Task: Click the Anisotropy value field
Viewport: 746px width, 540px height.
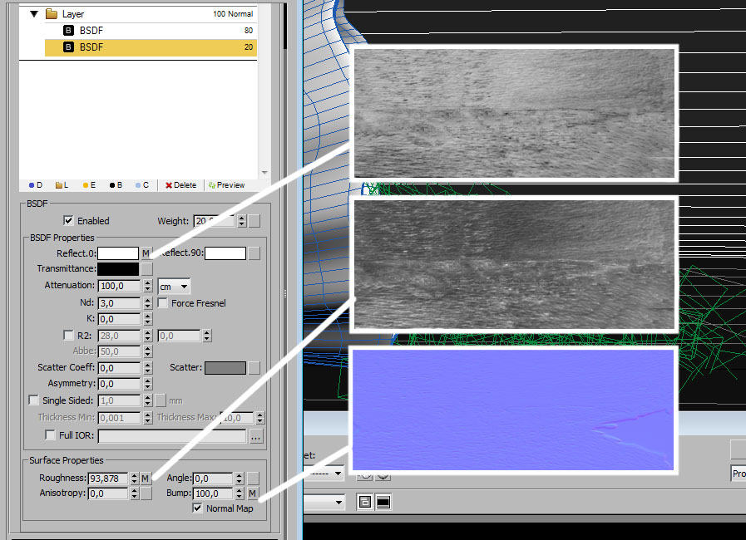Action: pos(108,493)
